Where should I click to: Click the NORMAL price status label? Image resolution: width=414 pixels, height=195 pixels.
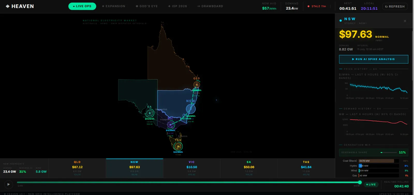382,37
